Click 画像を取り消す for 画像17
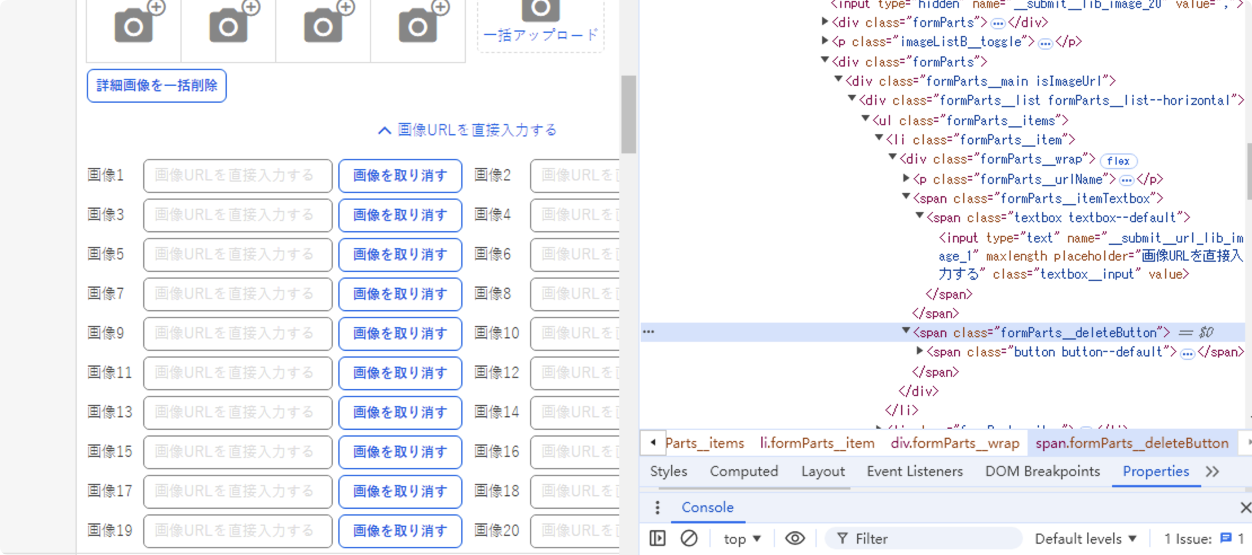The height and width of the screenshot is (555, 1252). (x=400, y=492)
